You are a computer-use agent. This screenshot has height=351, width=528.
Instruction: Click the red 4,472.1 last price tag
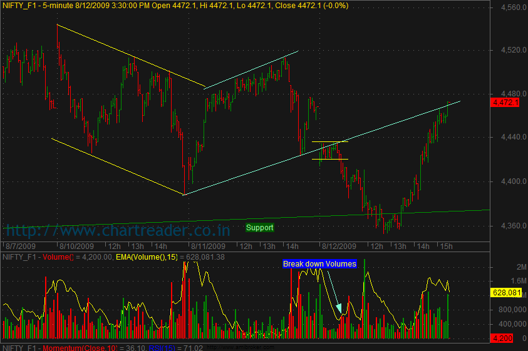[x=506, y=102]
